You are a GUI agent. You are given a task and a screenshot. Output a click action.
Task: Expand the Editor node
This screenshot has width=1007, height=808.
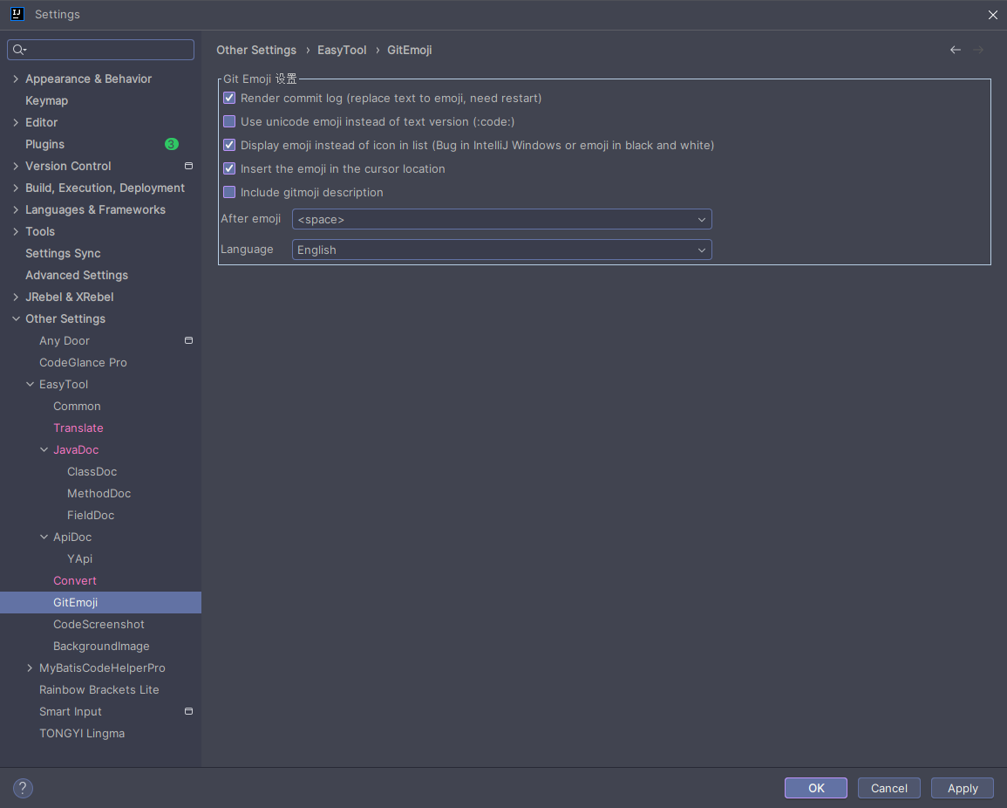click(x=16, y=122)
